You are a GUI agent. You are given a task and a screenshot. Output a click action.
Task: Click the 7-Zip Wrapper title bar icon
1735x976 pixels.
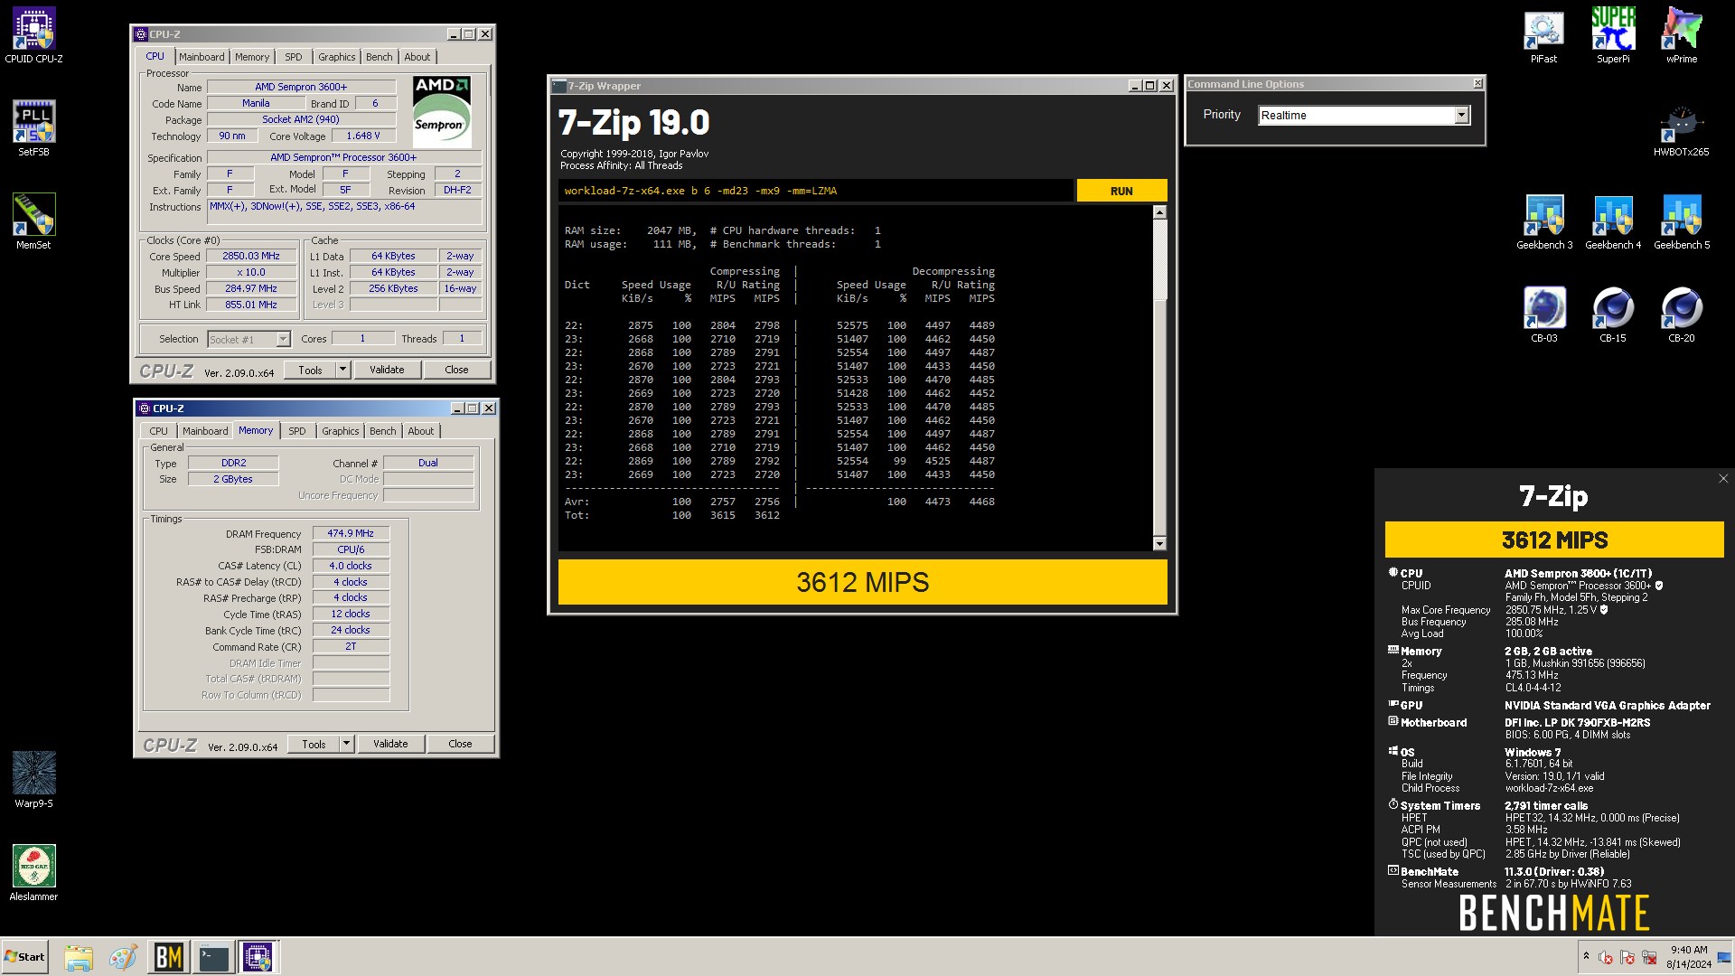(559, 86)
